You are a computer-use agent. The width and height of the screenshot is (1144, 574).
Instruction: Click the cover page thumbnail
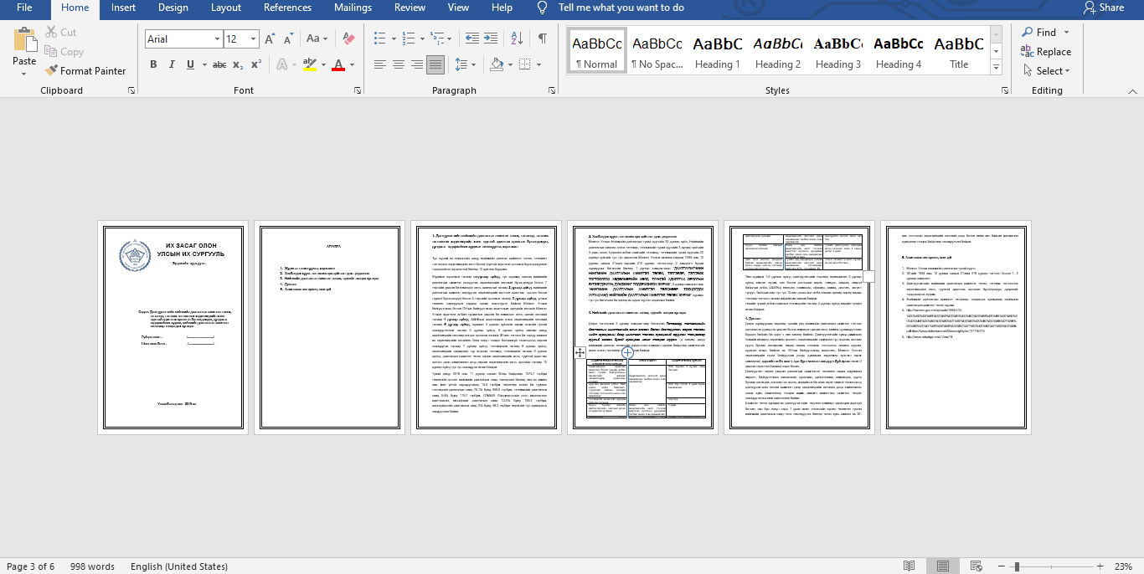pos(173,327)
